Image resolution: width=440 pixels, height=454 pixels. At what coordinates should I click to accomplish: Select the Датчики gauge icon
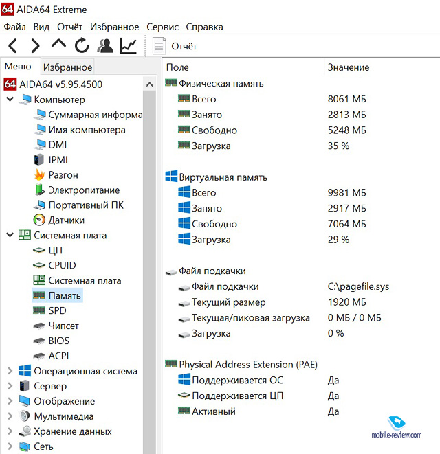[x=39, y=220]
